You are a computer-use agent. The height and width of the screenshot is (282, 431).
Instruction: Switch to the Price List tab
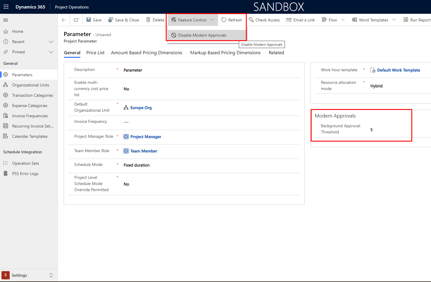click(95, 53)
